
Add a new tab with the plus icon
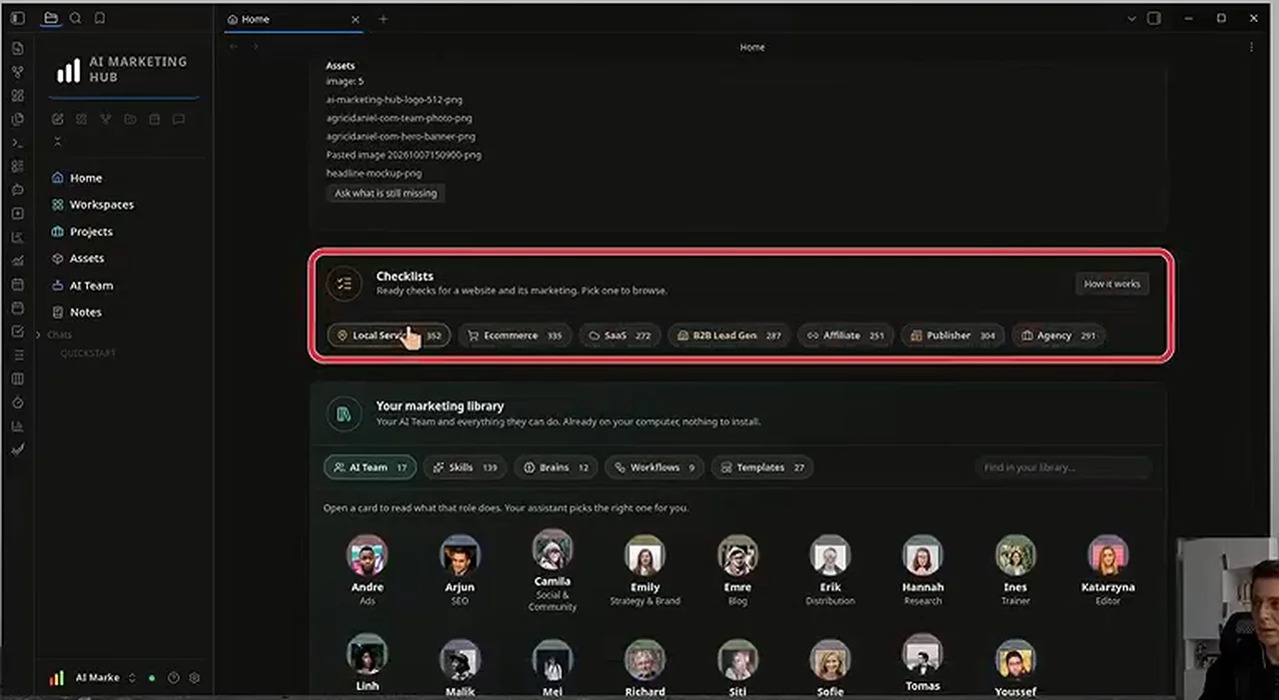pos(383,19)
